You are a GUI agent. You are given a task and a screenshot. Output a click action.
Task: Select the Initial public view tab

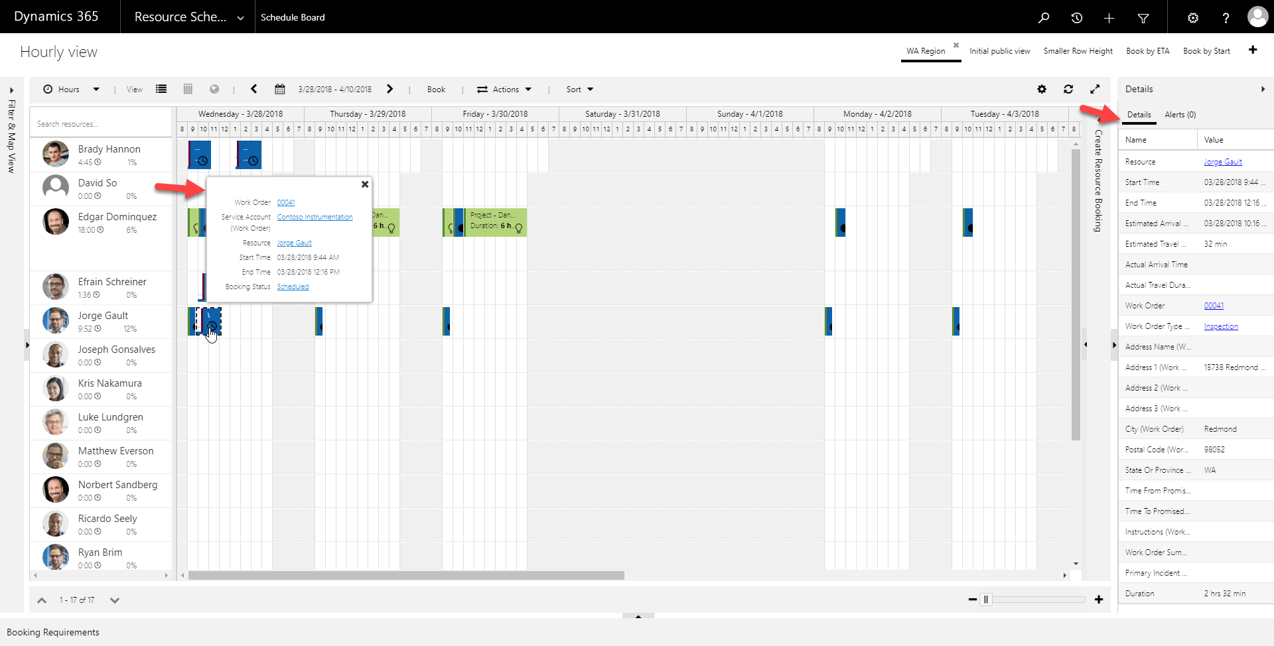pyautogui.click(x=999, y=51)
